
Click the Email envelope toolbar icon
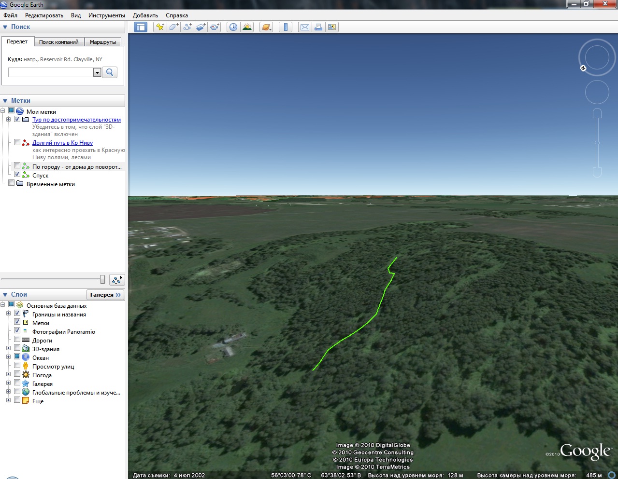pyautogui.click(x=305, y=27)
